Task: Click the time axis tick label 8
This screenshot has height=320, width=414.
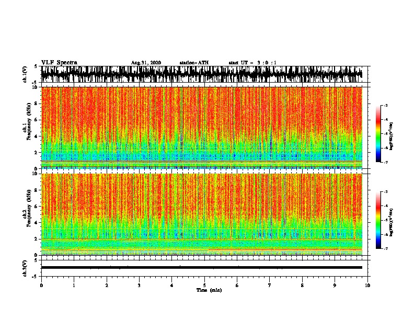Action: tap(302, 285)
